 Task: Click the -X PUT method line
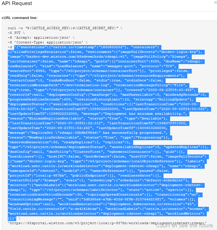point(16,33)
